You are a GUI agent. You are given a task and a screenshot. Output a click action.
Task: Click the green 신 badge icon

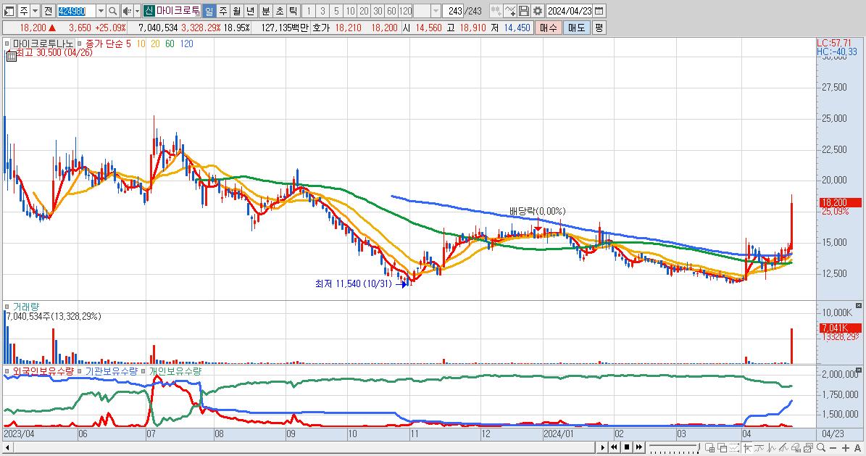[149, 11]
